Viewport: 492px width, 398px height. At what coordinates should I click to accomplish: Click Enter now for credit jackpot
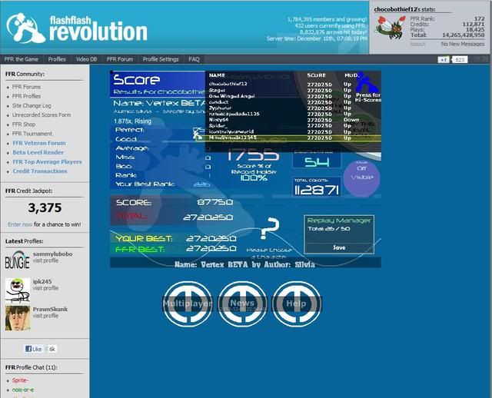[x=20, y=224]
